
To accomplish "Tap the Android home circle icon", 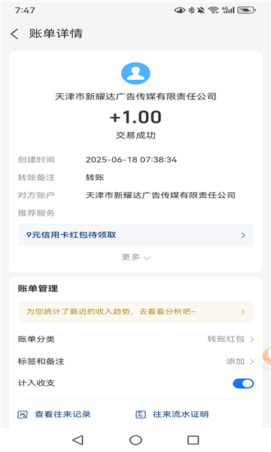I will pos(135,440).
